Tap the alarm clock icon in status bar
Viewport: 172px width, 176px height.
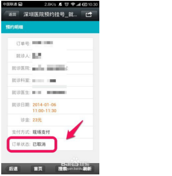click(67, 4)
